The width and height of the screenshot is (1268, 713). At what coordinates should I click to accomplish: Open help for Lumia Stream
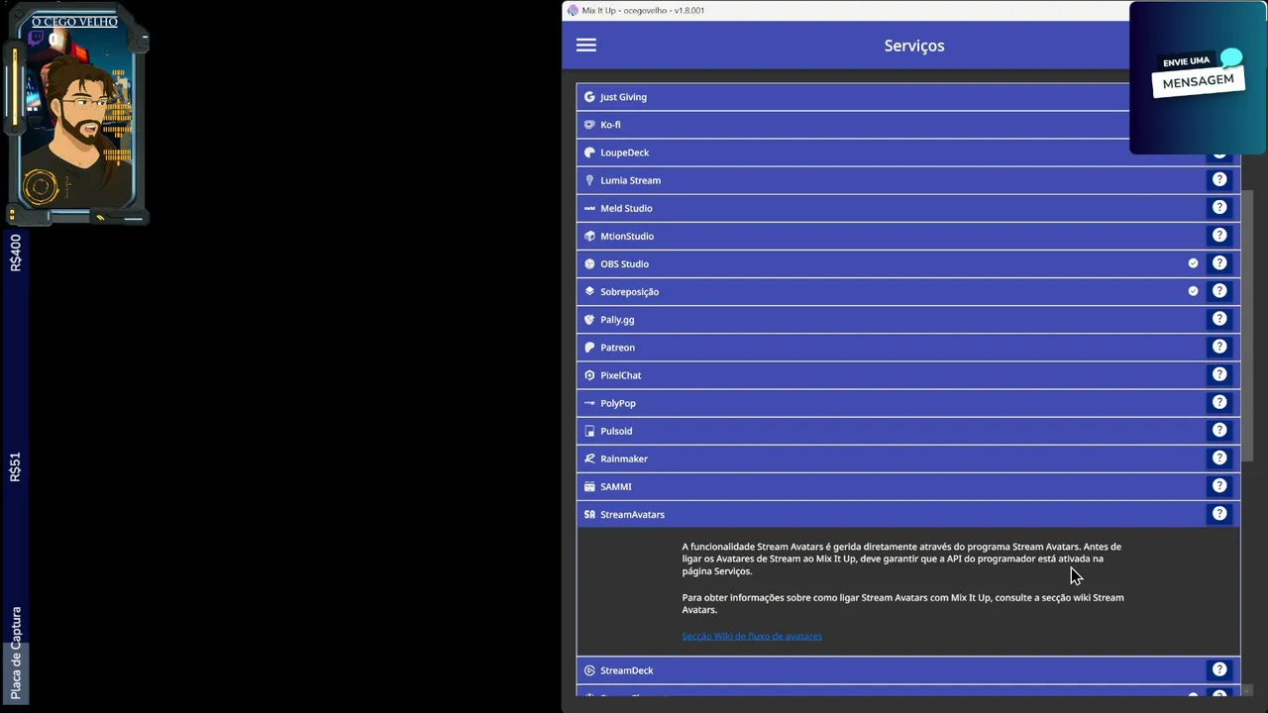(1219, 180)
